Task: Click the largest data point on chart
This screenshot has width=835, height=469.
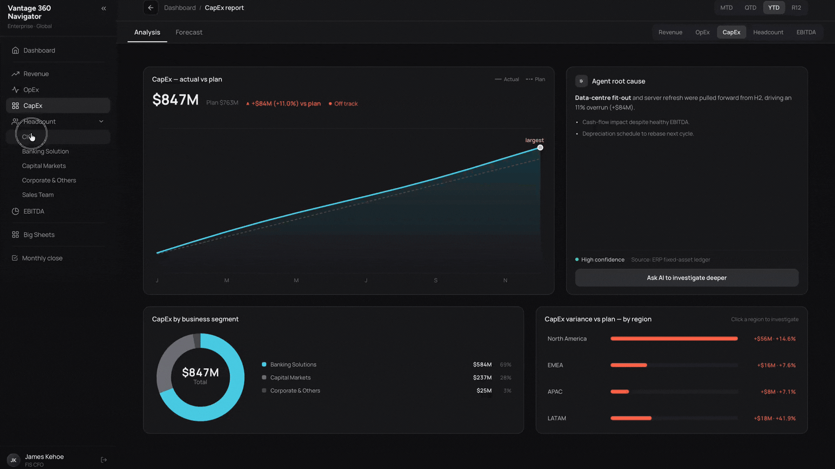Action: tap(540, 148)
